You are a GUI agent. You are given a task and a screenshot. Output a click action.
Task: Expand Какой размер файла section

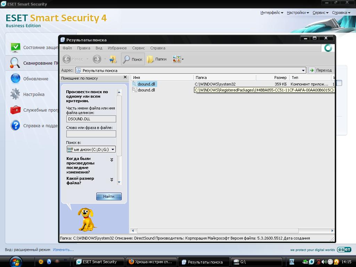(x=112, y=180)
